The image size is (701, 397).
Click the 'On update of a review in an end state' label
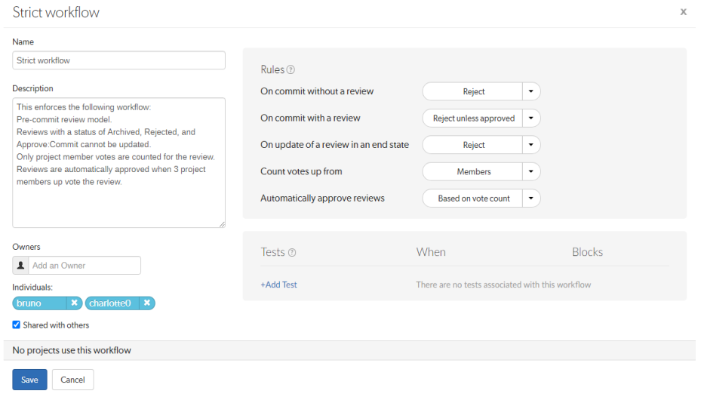334,145
